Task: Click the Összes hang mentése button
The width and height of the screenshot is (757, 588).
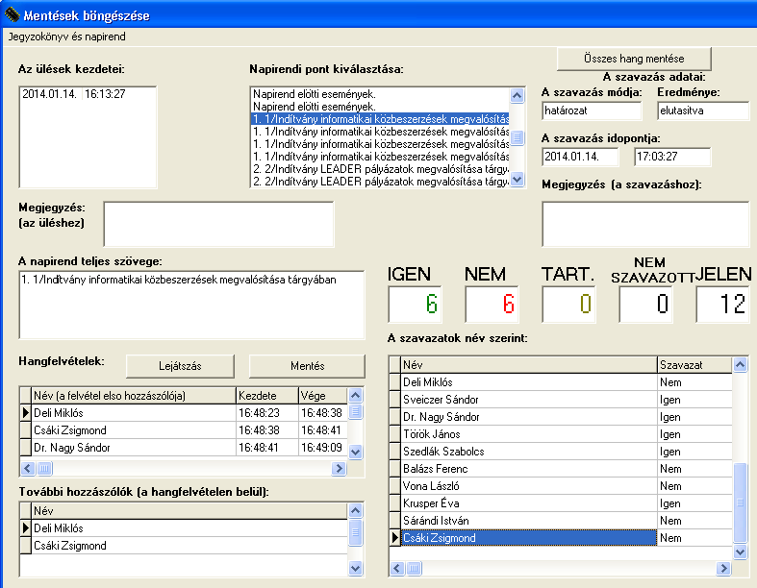Action: coord(634,59)
